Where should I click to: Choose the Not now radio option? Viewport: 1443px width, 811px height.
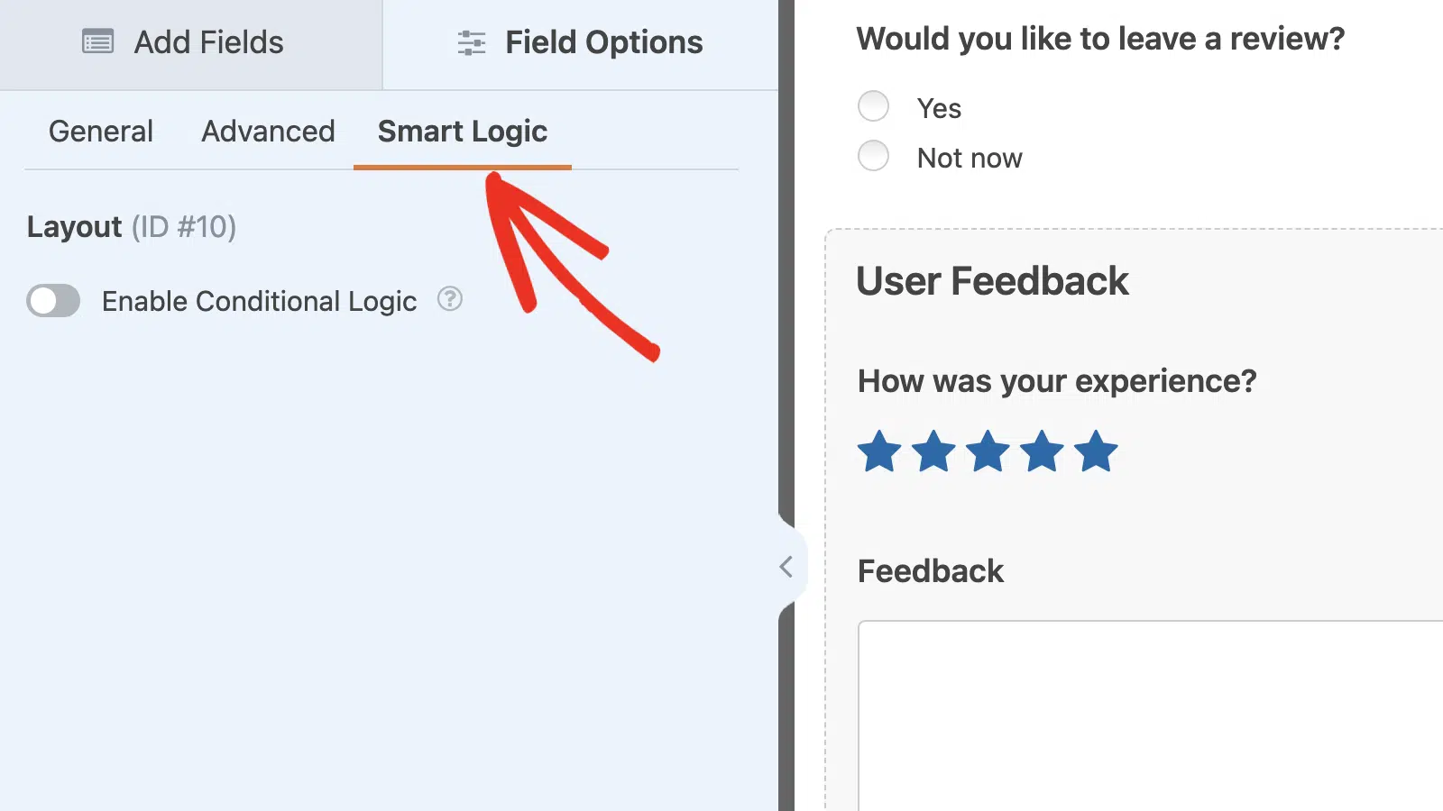point(873,156)
